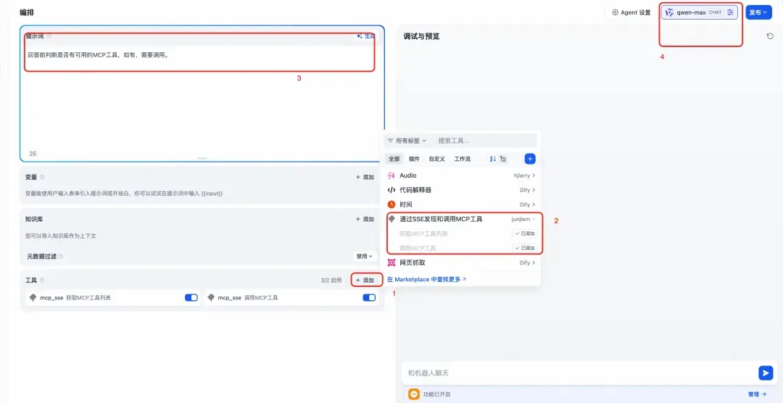
Task: Open 在 Marketplace 中查找更多 link
Action: (427, 279)
